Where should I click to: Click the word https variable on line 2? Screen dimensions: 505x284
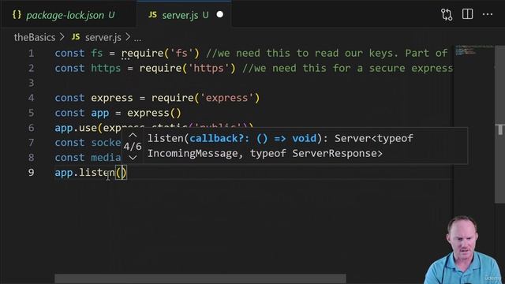106,69
